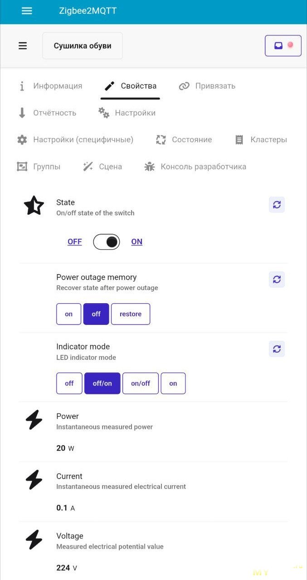Click the State star icon
Viewport: 307px width, 580px height.
[34, 206]
